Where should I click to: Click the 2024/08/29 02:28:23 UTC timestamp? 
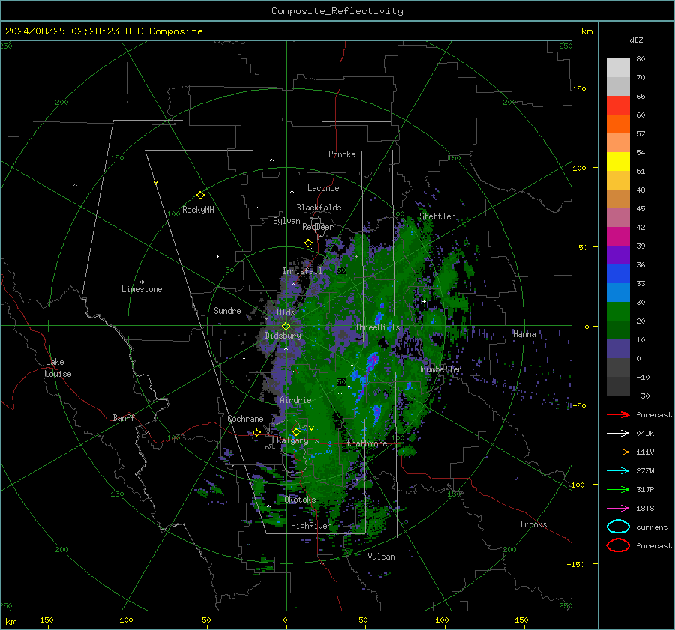point(103,31)
